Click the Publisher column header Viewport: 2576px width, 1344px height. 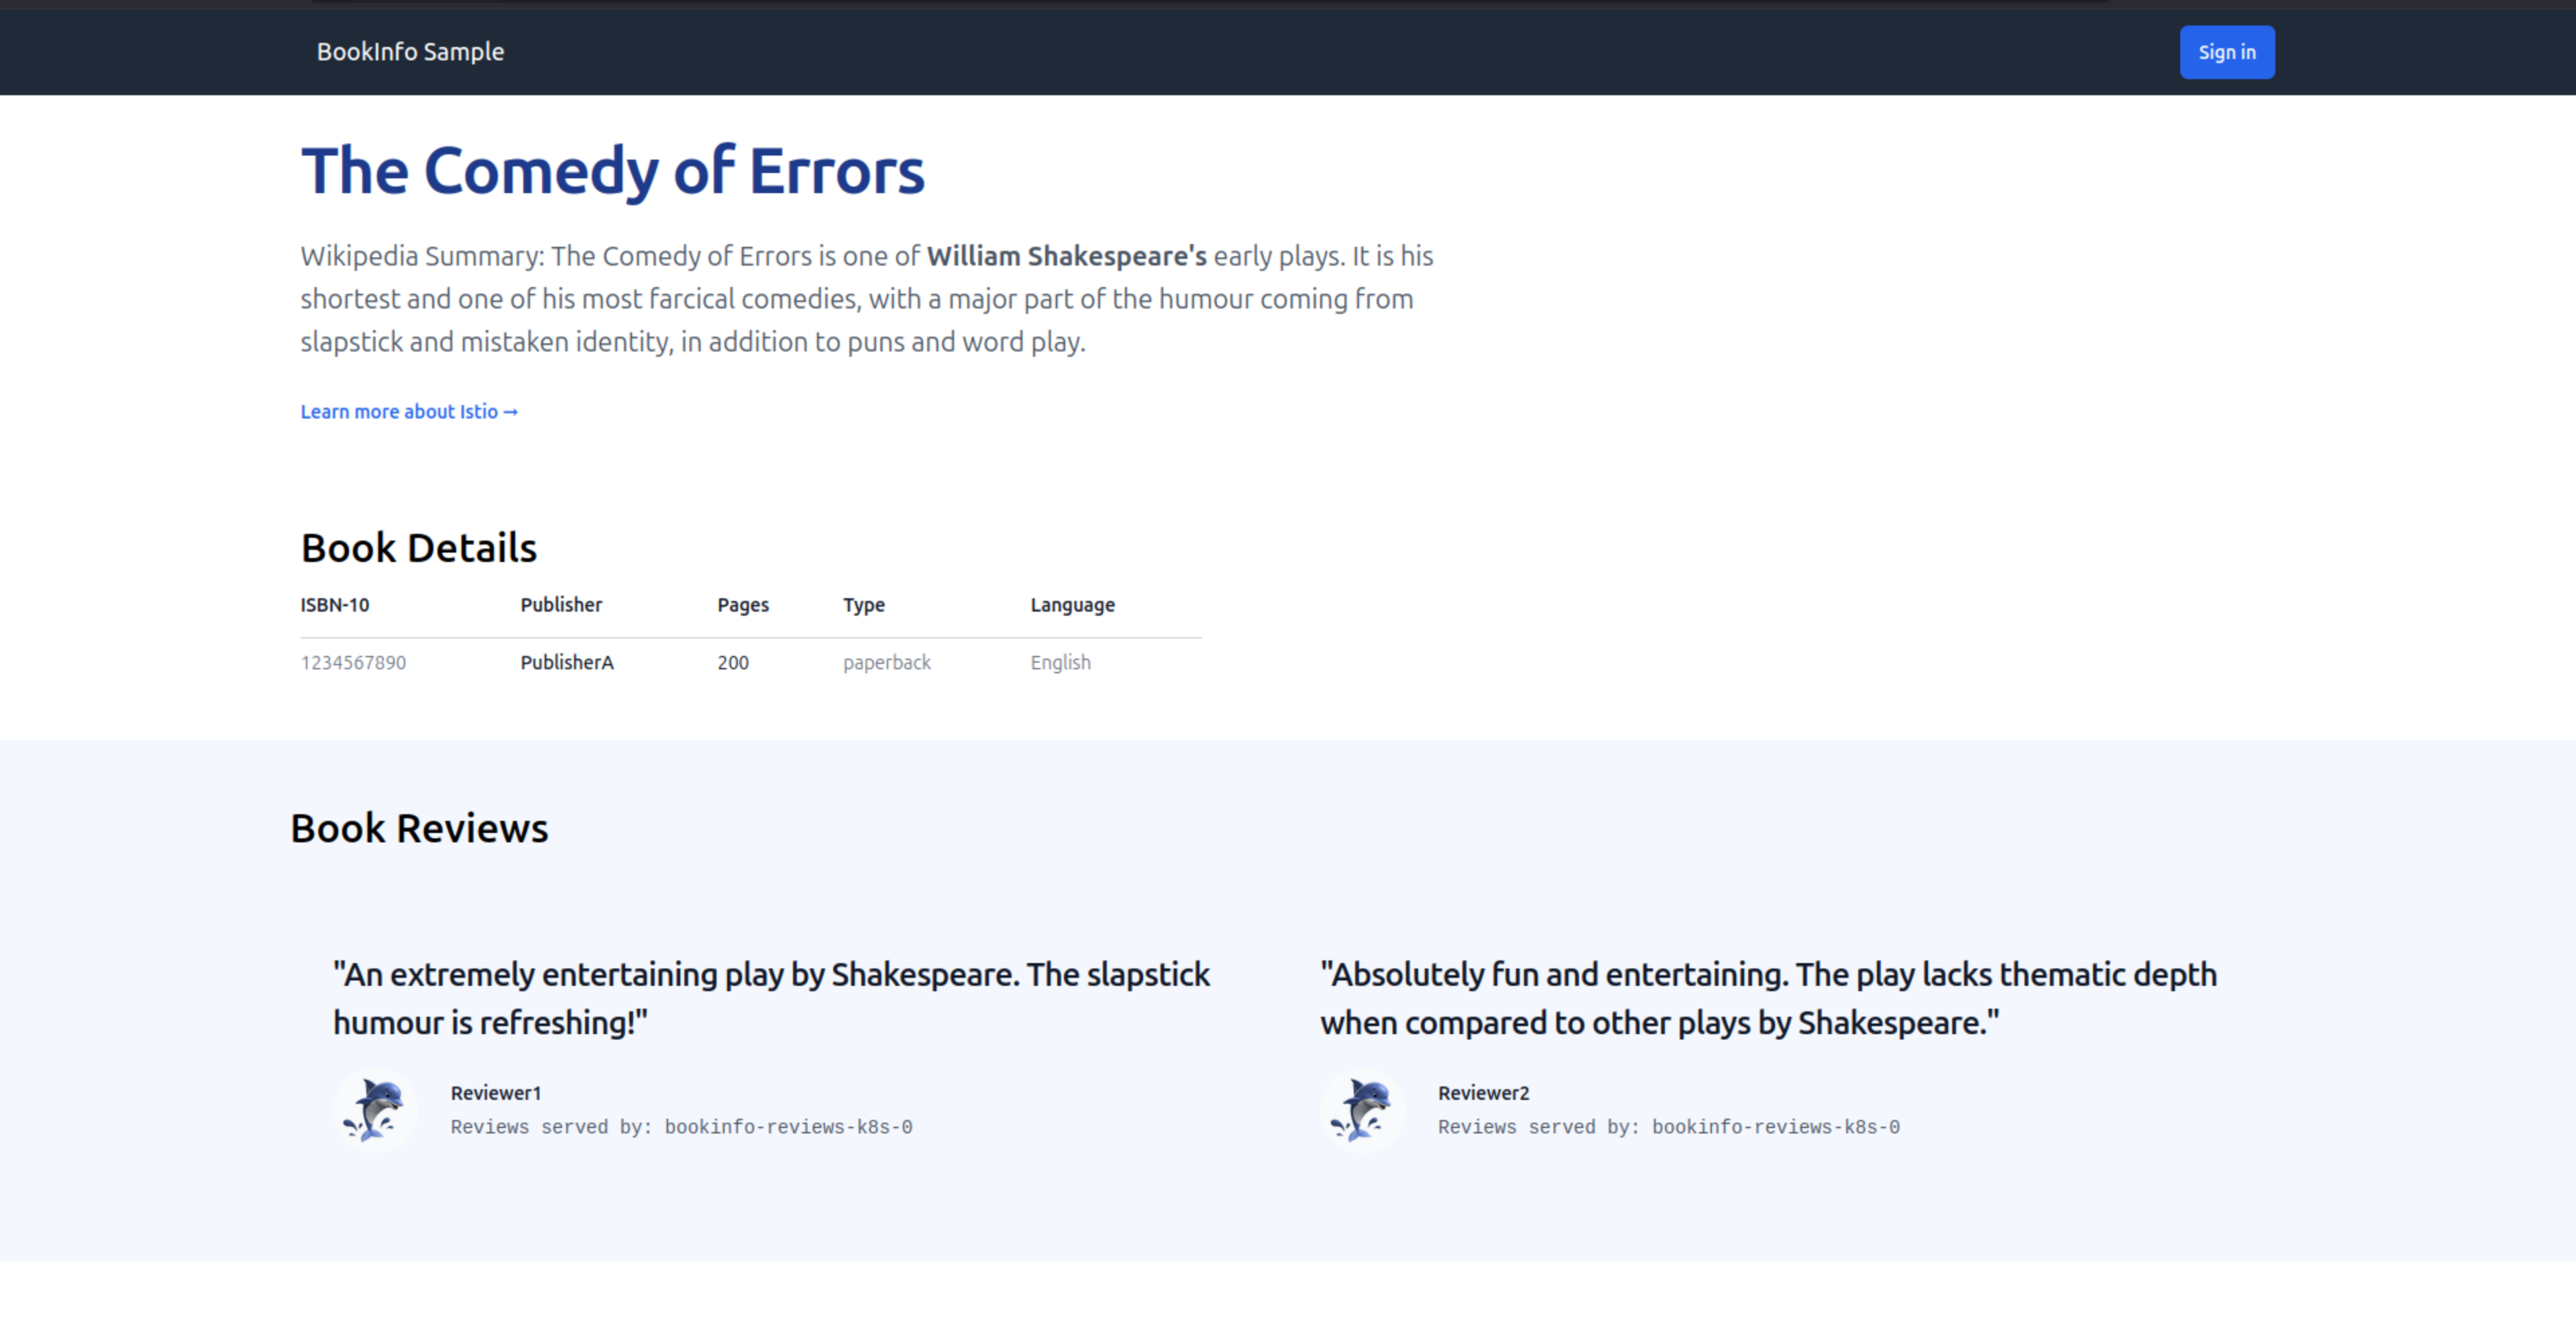(x=561, y=605)
